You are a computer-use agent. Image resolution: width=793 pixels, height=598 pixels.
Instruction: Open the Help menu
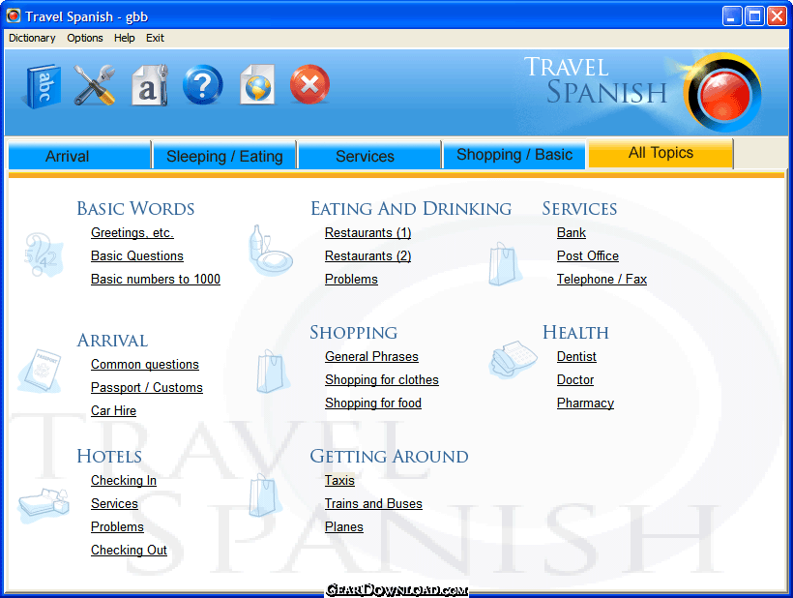coord(125,38)
